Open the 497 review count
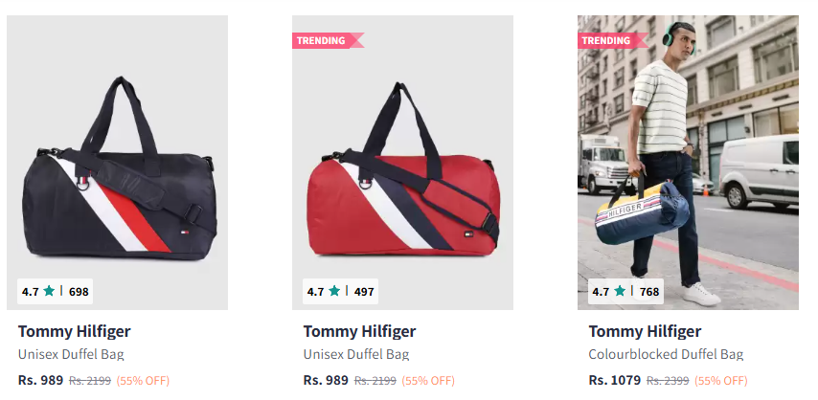The image size is (818, 400). click(x=364, y=292)
